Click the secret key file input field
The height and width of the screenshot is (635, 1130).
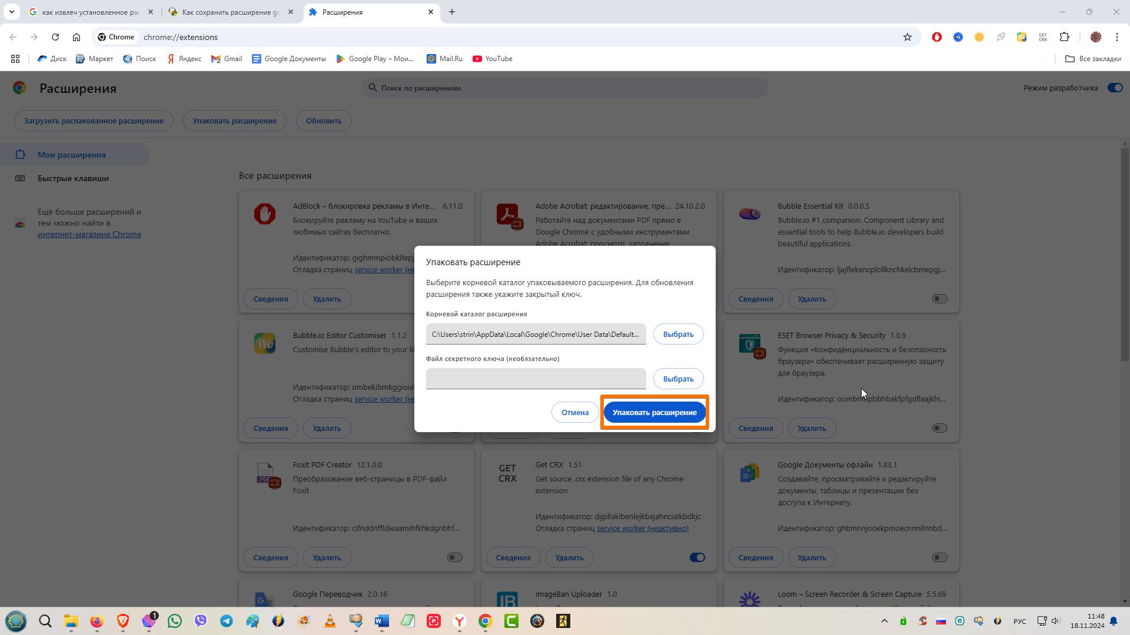536,379
